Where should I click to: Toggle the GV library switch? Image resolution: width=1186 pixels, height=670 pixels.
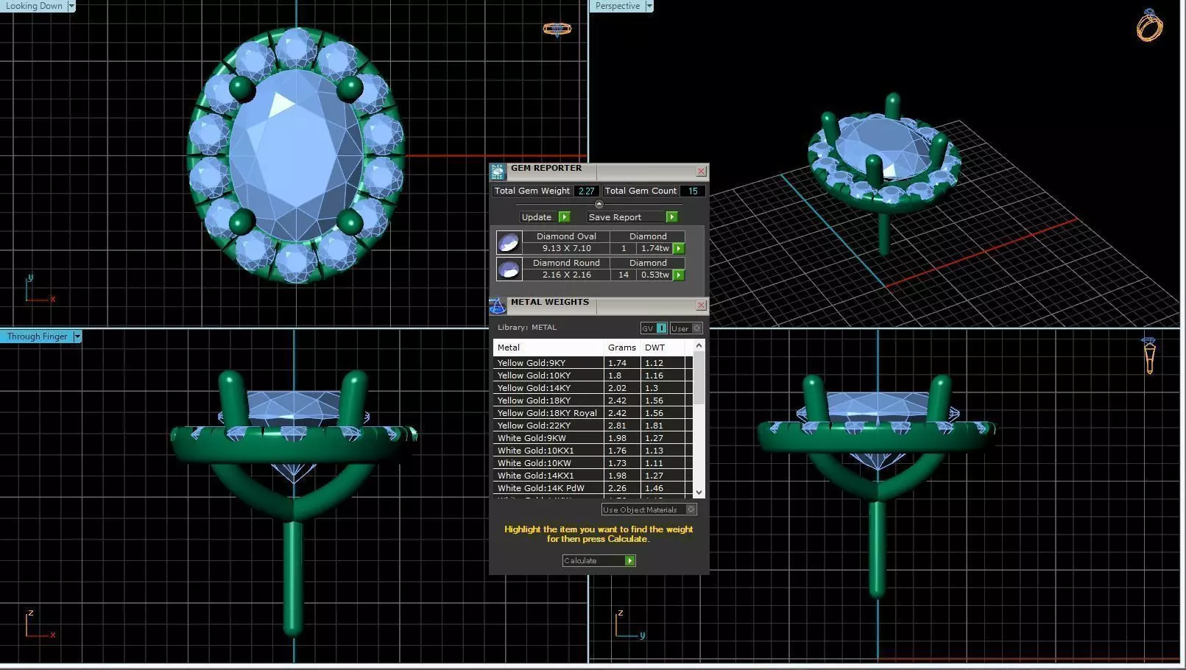pyautogui.click(x=654, y=328)
